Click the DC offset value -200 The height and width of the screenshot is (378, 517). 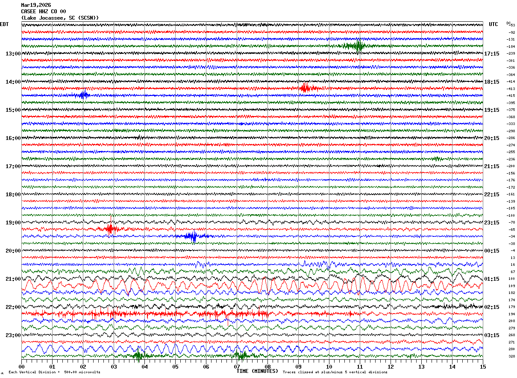511,166
